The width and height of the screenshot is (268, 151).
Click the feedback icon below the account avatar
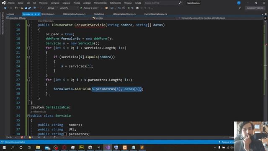[x=240, y=8]
